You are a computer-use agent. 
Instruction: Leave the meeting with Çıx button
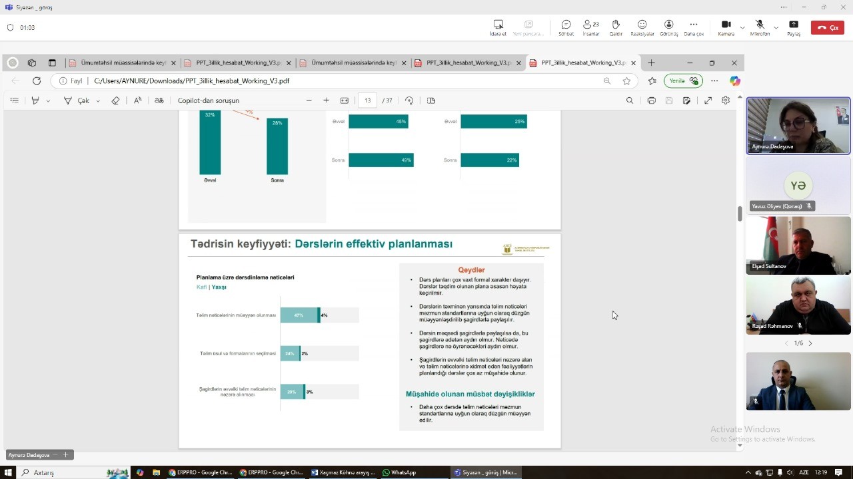click(827, 27)
